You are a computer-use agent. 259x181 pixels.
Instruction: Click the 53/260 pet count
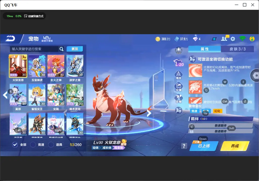tap(76, 145)
